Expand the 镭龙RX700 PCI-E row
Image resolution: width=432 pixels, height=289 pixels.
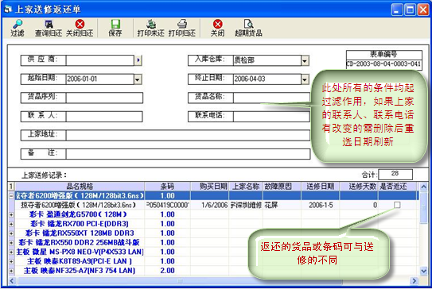coord(11,224)
